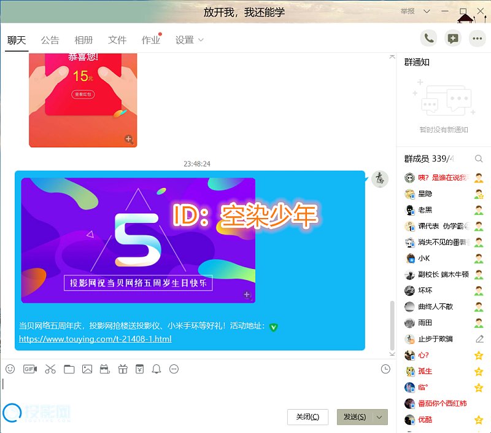491x433 pixels.
Task: Expand the title bar chevron menu
Action: (427, 11)
